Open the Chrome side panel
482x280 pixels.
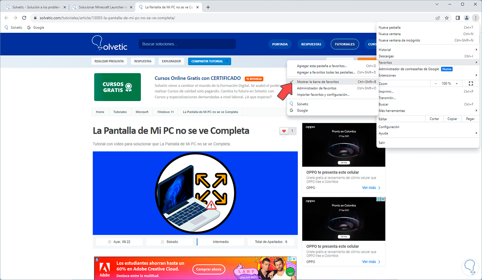(x=458, y=18)
